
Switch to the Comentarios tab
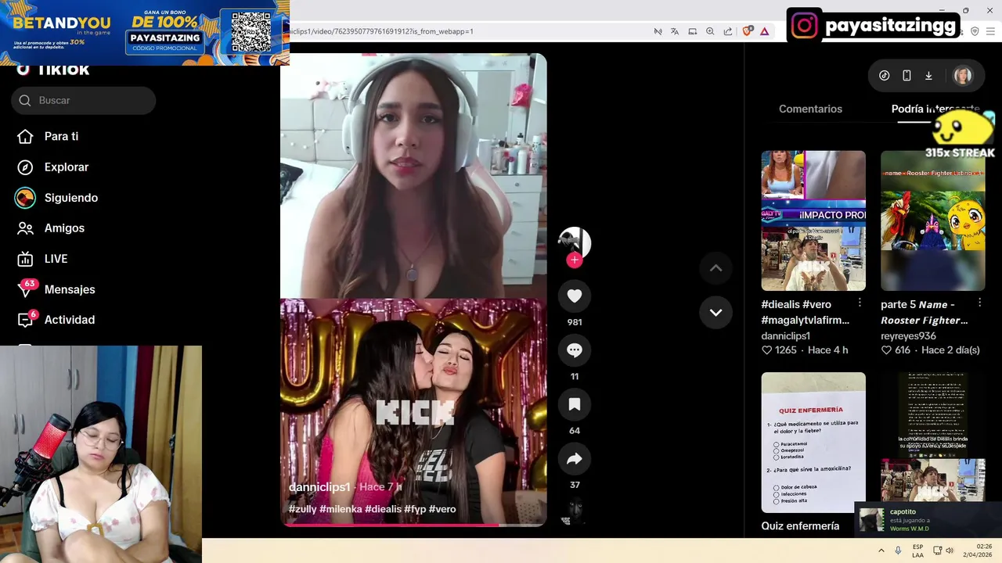(810, 109)
